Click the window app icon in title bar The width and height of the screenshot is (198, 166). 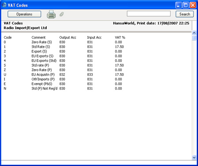pyautogui.click(x=4, y=5)
